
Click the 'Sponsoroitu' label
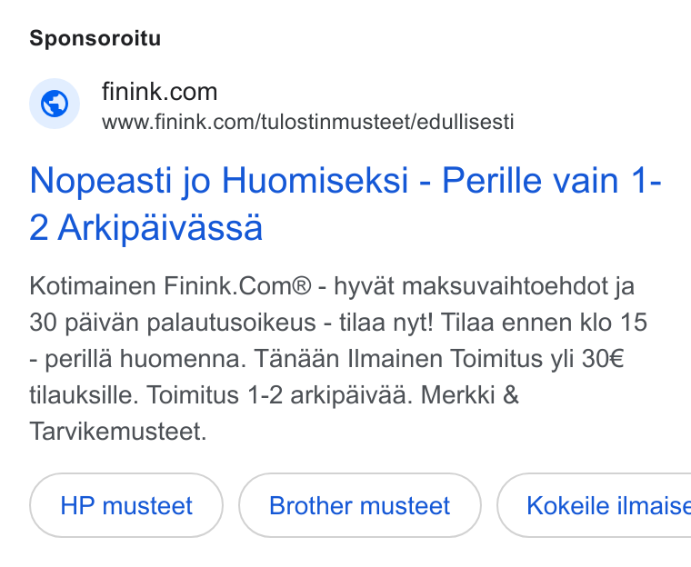95,38
